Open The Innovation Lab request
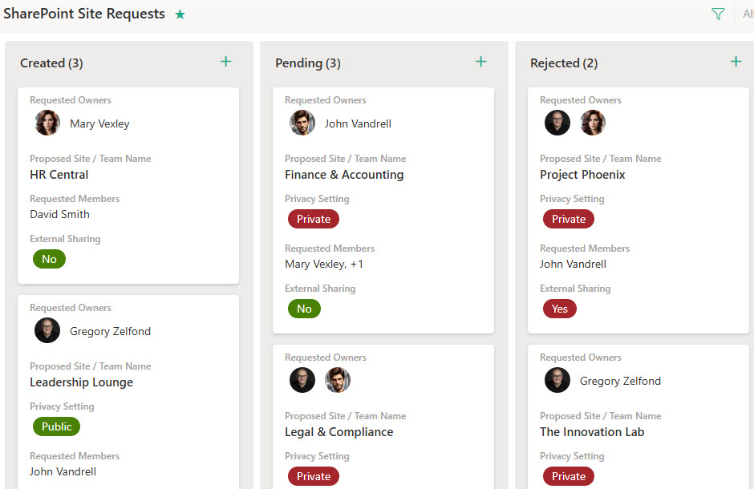This screenshot has width=754, height=489. 592,432
